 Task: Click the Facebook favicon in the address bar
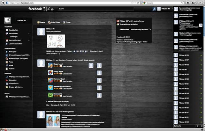(x=7, y=3)
